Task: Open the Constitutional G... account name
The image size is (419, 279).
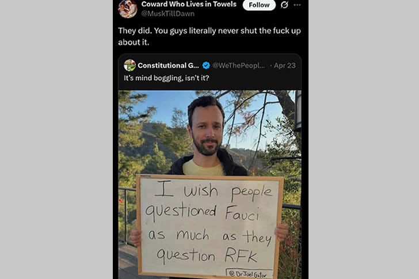Action: click(167, 66)
